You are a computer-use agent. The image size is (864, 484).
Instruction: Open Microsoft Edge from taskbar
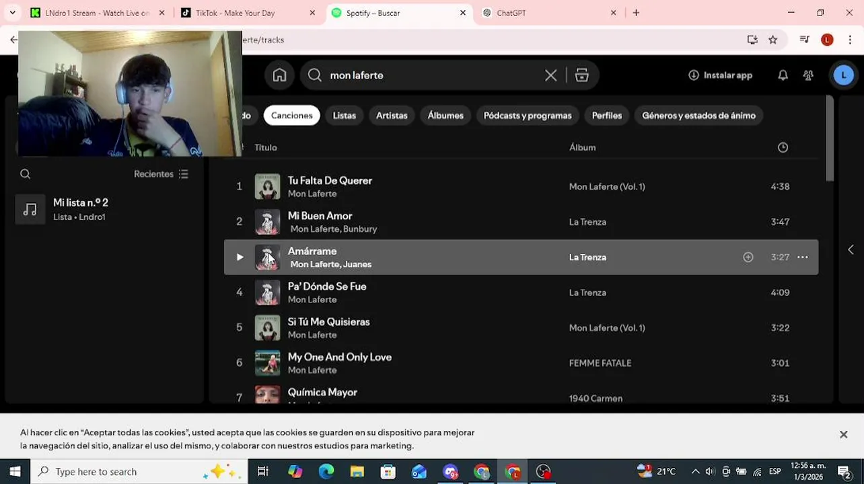pyautogui.click(x=326, y=472)
